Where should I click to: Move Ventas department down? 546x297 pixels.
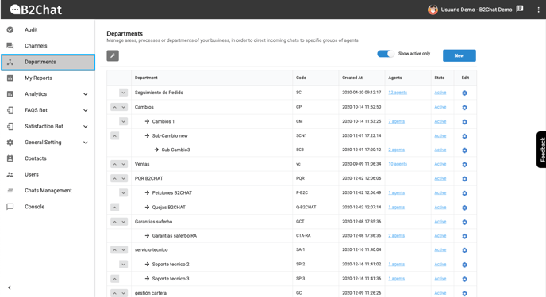(123, 164)
